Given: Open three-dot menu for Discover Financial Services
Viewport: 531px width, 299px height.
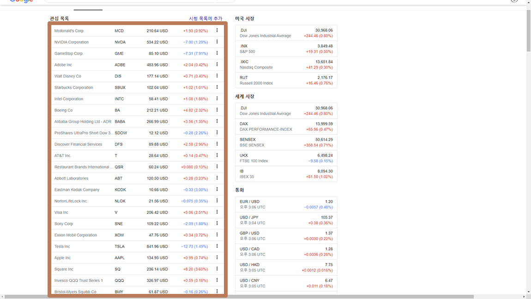Looking at the screenshot, I should [217, 144].
